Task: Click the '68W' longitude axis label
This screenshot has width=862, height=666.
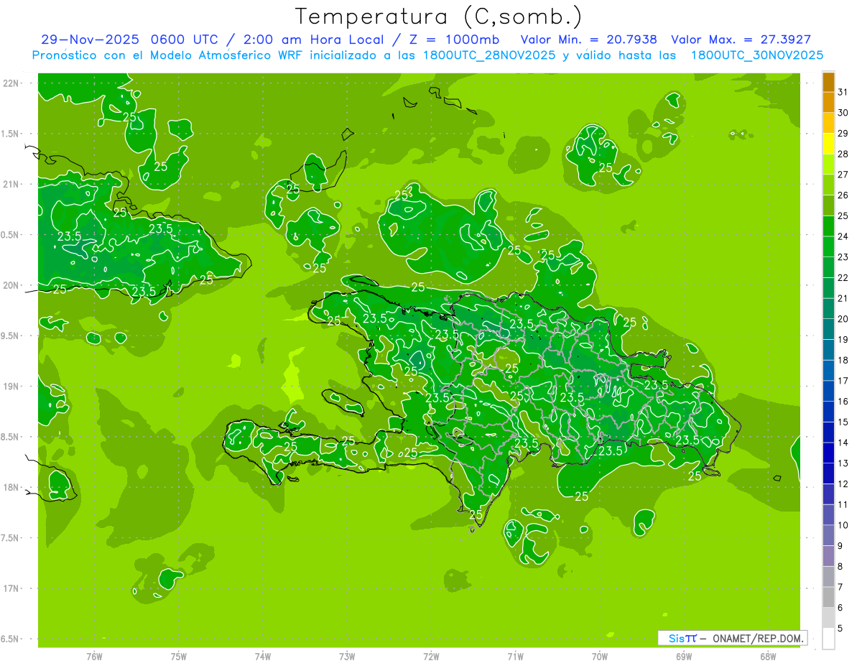Action: [768, 657]
